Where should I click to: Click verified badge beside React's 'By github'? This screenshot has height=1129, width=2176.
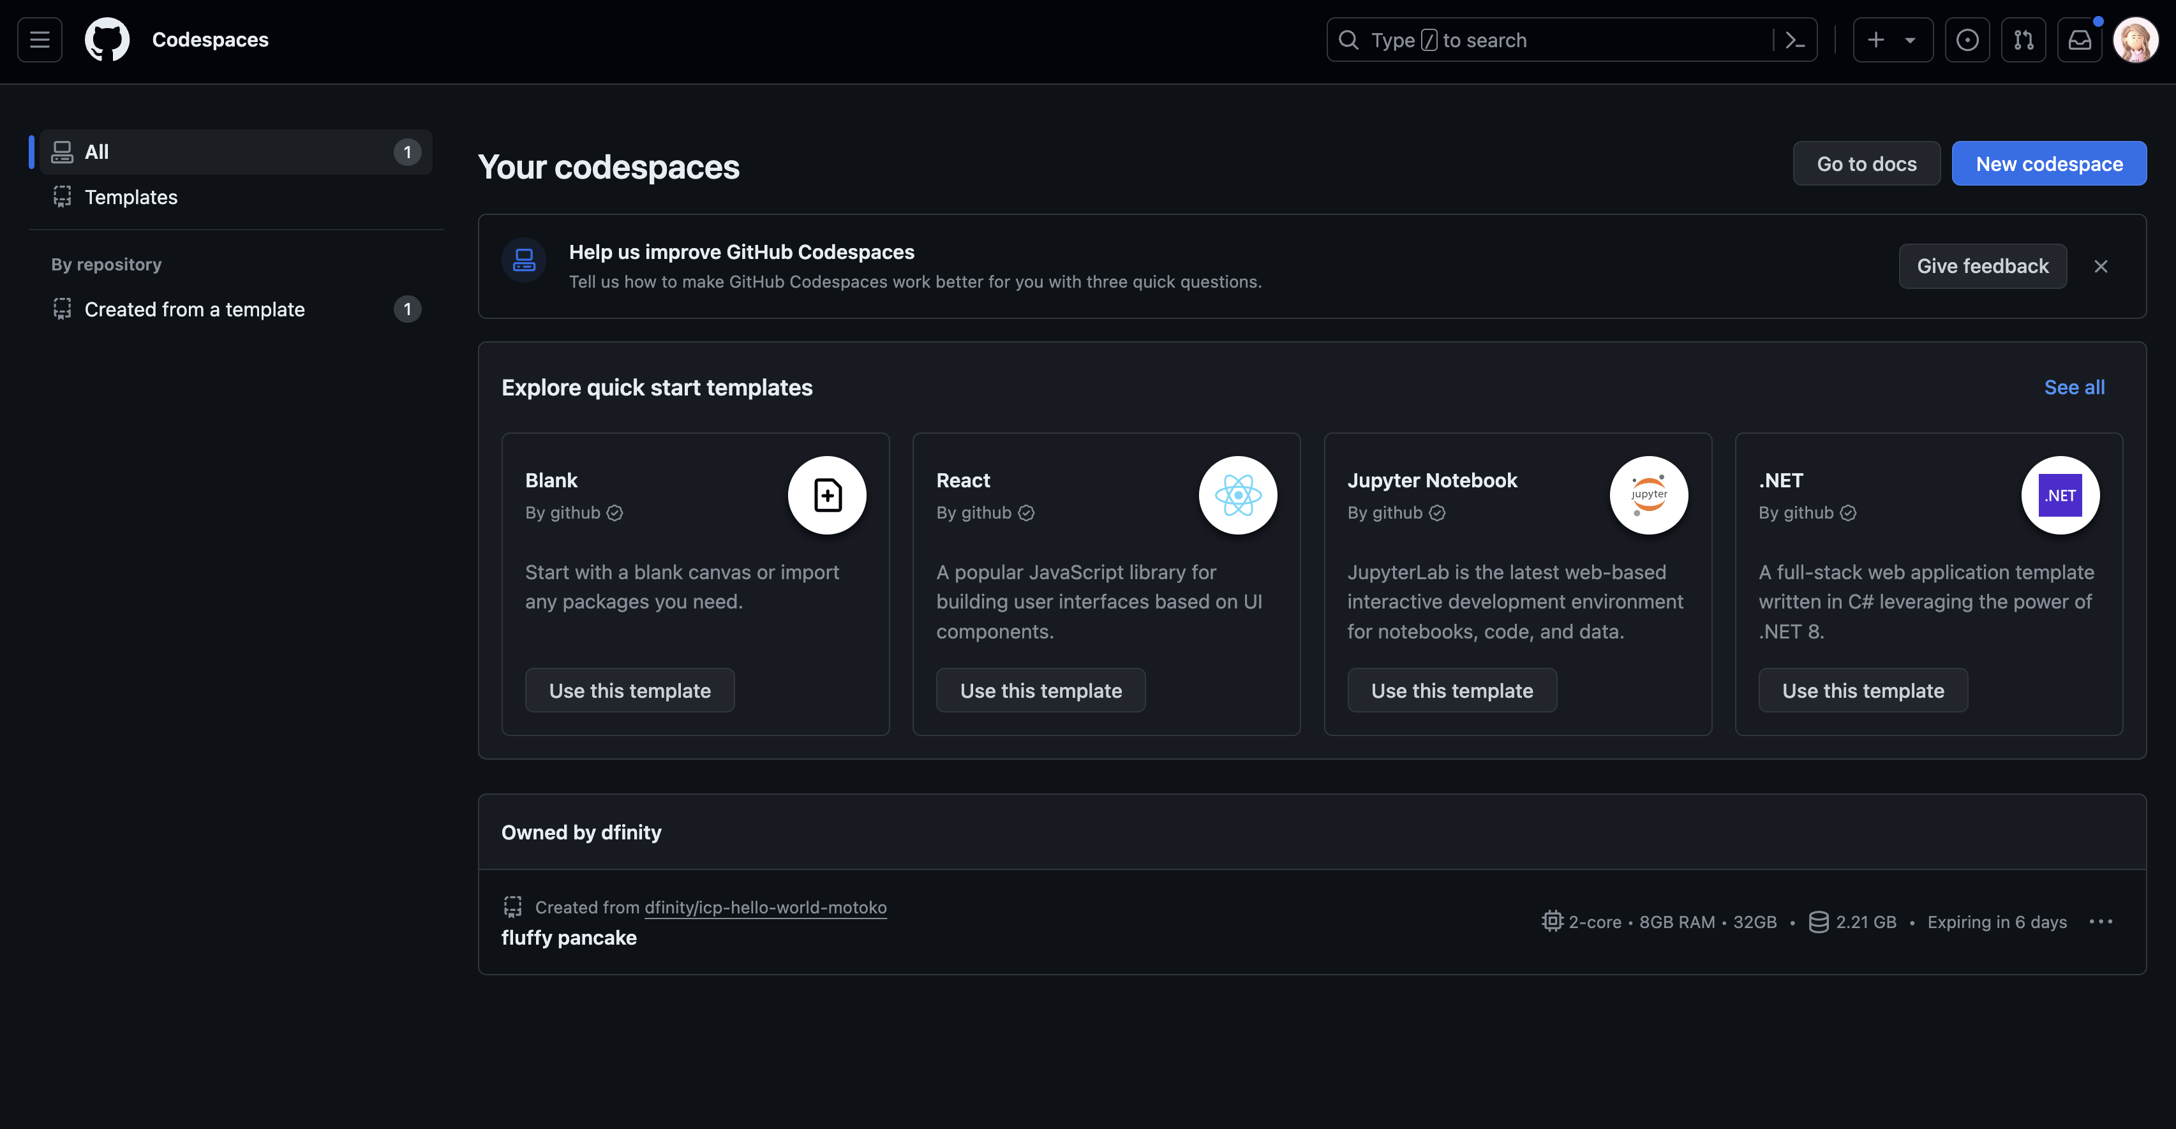coord(1026,513)
